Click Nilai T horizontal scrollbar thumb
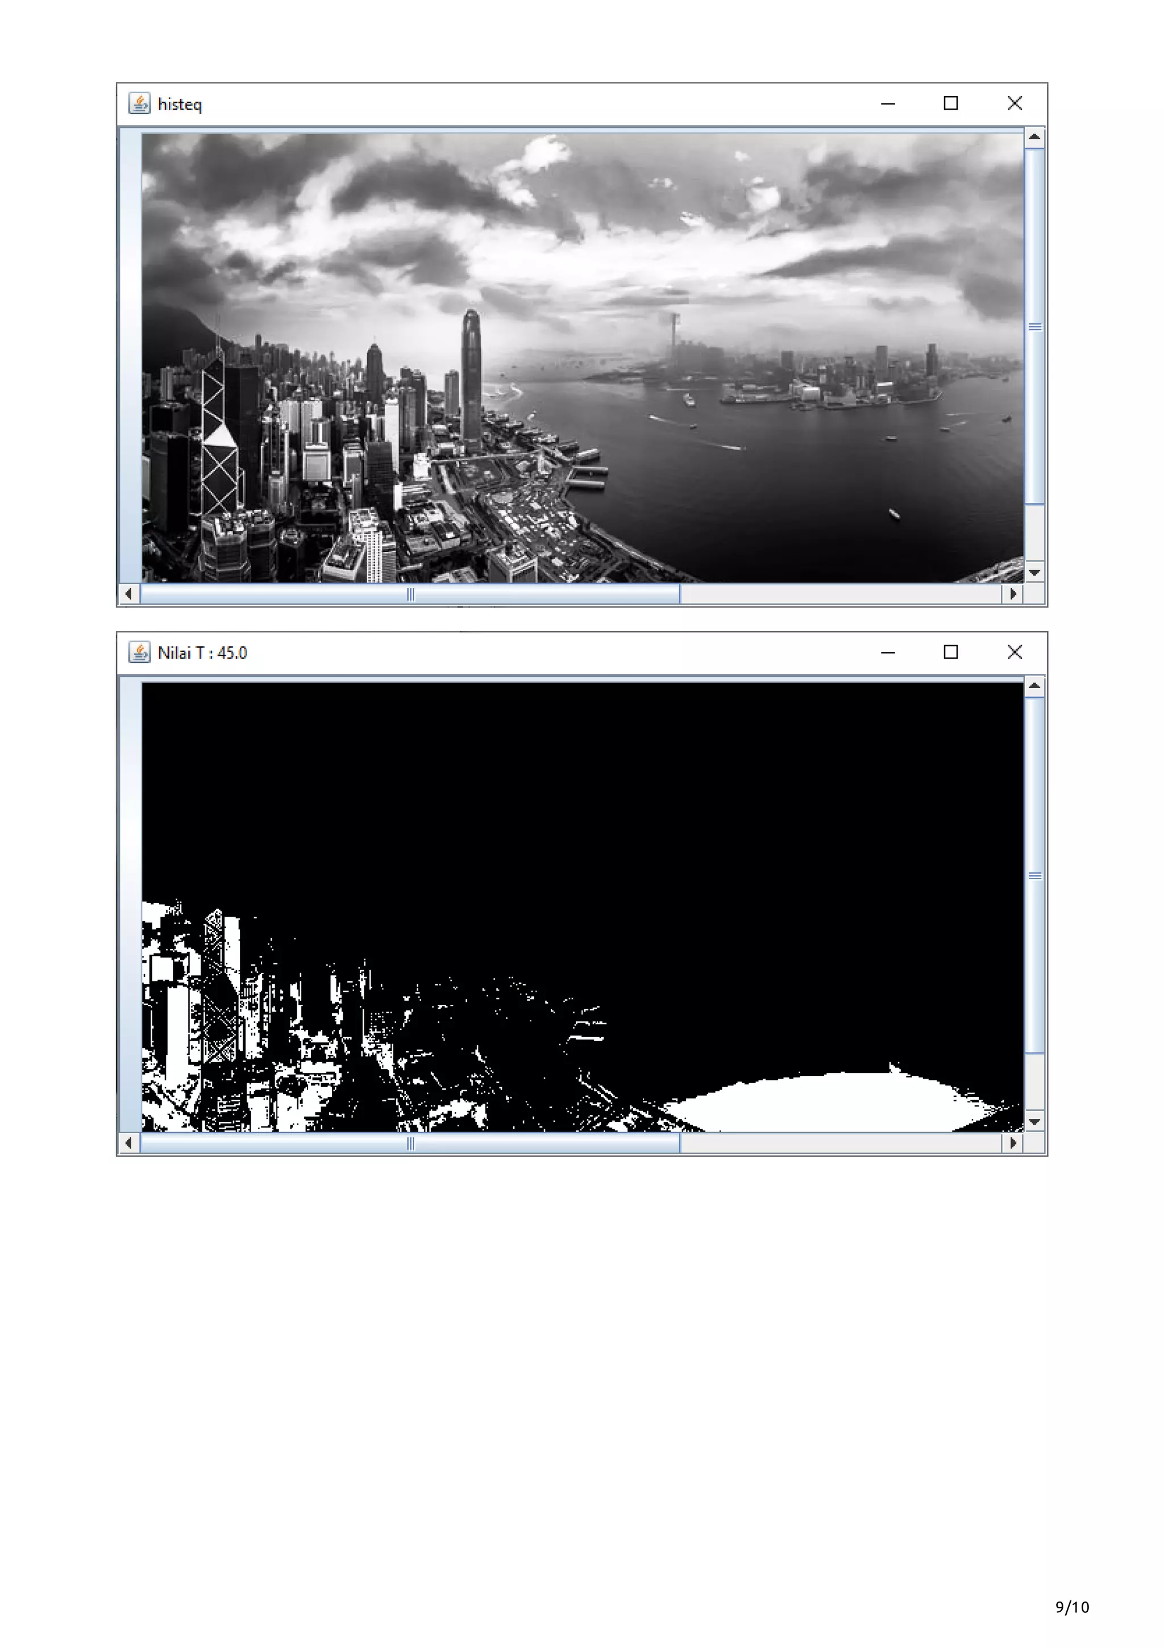 410,1143
